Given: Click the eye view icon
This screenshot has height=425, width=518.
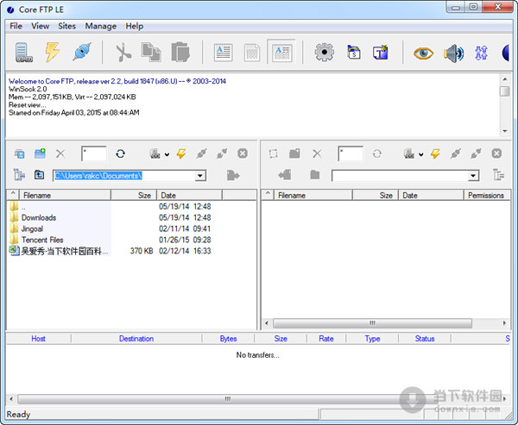Looking at the screenshot, I should point(423,53).
